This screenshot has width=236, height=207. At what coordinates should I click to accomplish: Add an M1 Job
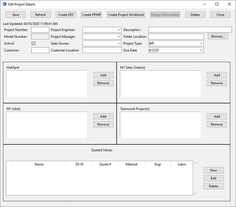[103, 116]
